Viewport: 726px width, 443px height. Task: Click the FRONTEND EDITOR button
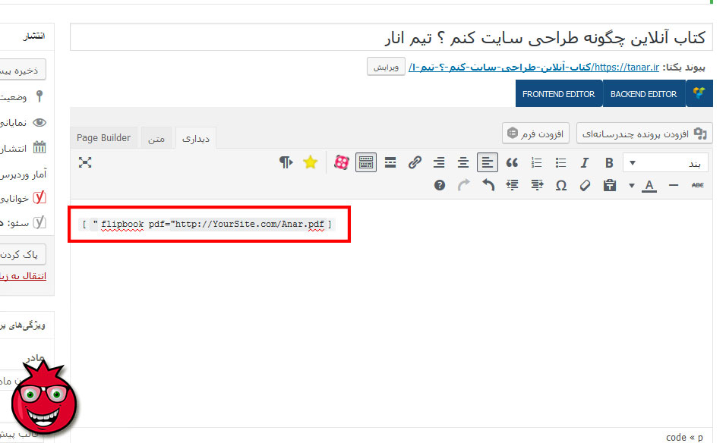558,94
